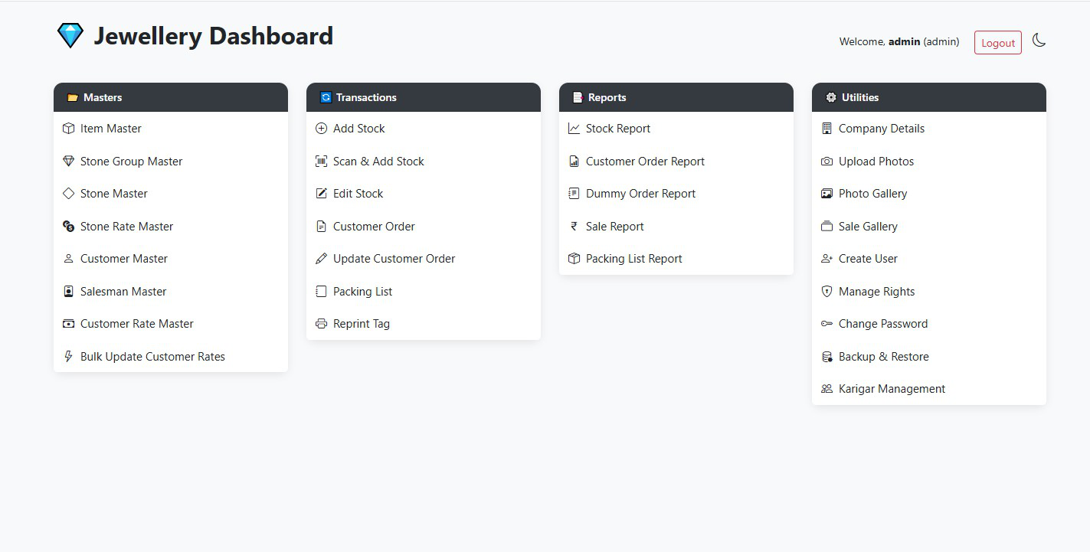Open Karigar Management
Viewport: 1090px width, 552px height.
892,388
